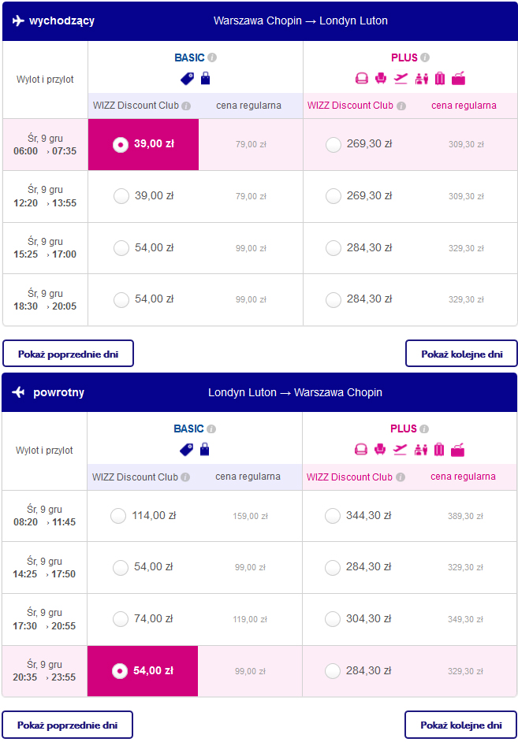518x742 pixels.
Task: Show previous days for outbound flight
Action: [68, 354]
